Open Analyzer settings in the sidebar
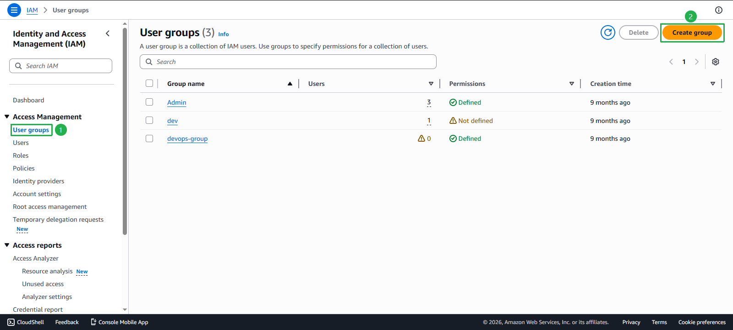 47,297
